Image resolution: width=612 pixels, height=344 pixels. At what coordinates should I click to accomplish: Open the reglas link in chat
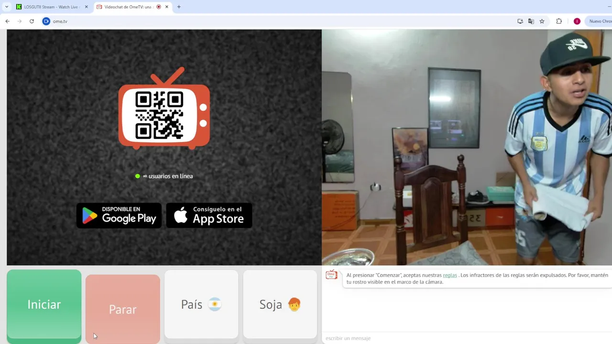click(x=450, y=275)
